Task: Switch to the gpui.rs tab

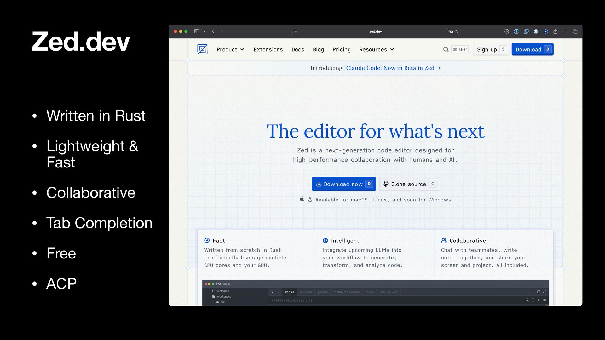Action: coord(323,292)
